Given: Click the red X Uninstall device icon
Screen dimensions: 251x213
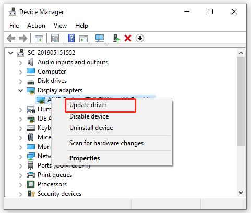Looking at the screenshot, I should [128, 38].
